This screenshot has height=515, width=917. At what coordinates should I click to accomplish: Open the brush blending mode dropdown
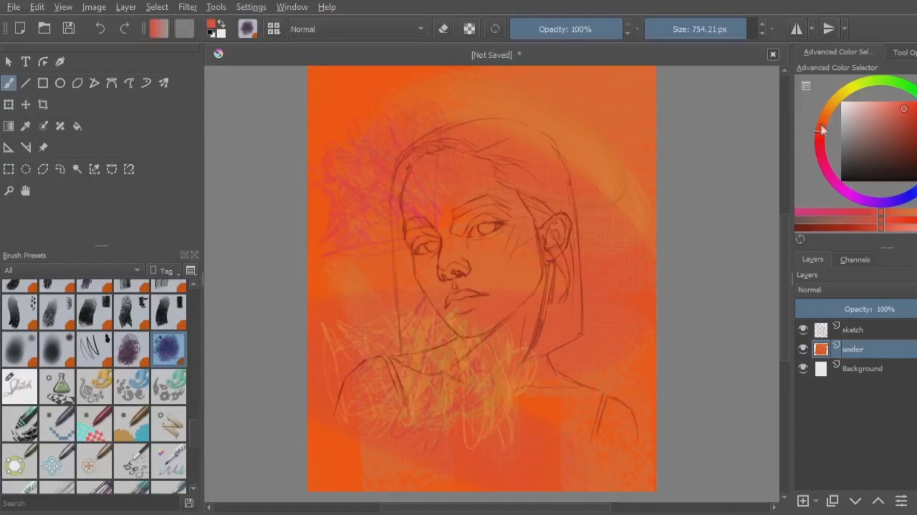coord(358,29)
